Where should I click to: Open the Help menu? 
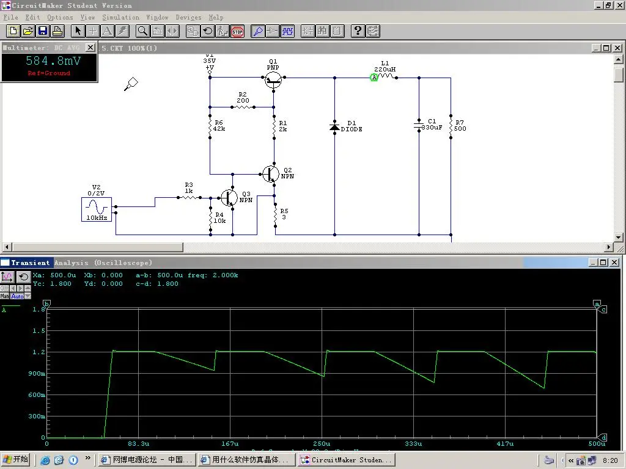216,18
